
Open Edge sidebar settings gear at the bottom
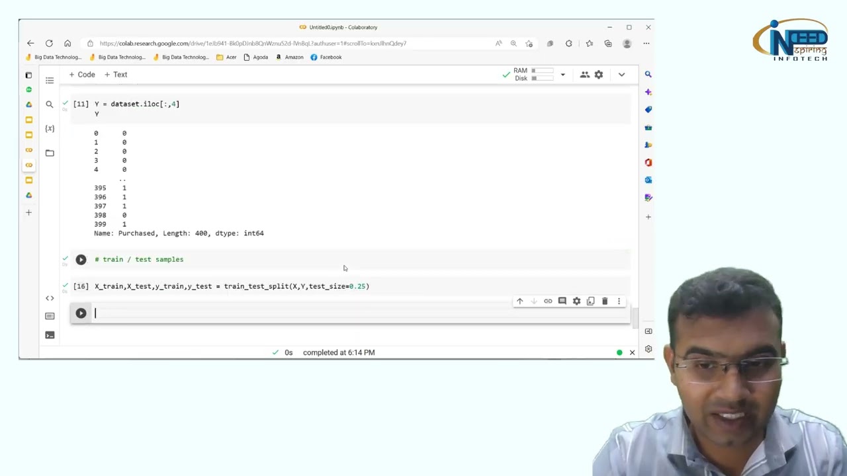tap(648, 349)
